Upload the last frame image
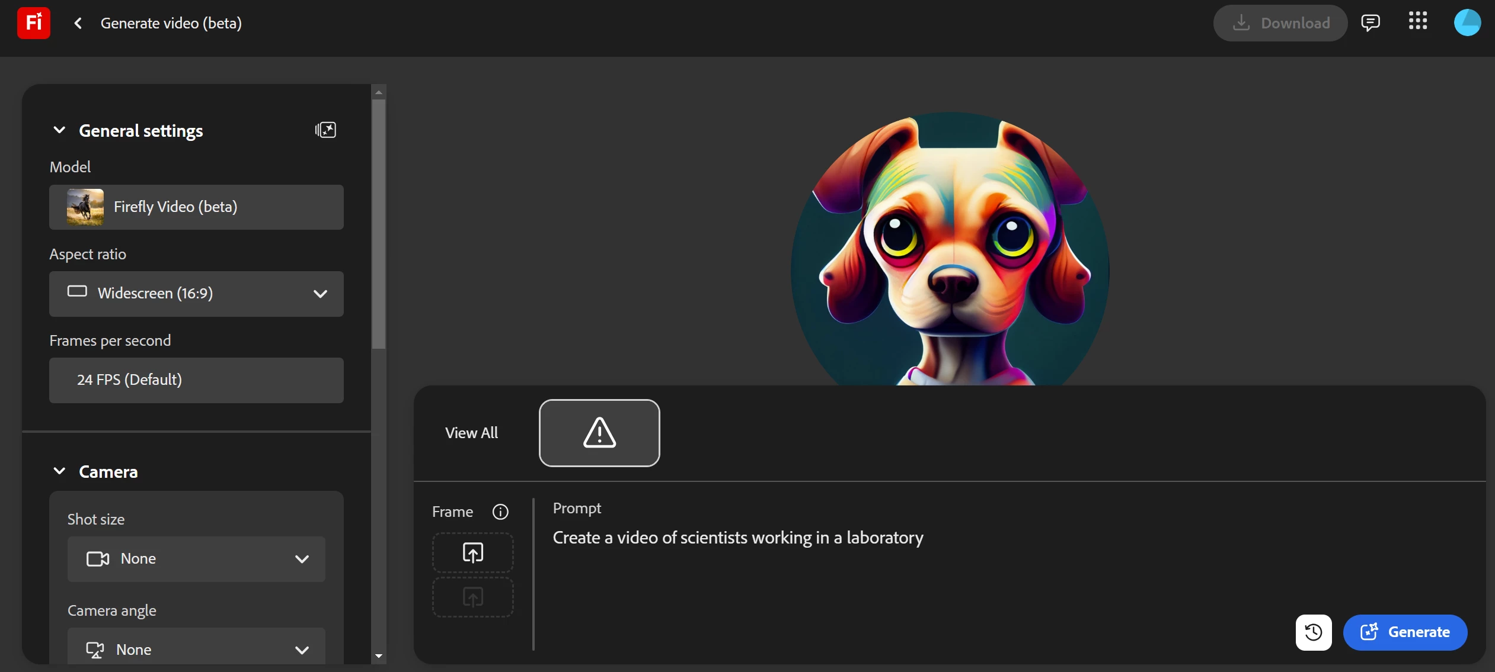Screen dimensions: 1495x672 click(x=472, y=597)
